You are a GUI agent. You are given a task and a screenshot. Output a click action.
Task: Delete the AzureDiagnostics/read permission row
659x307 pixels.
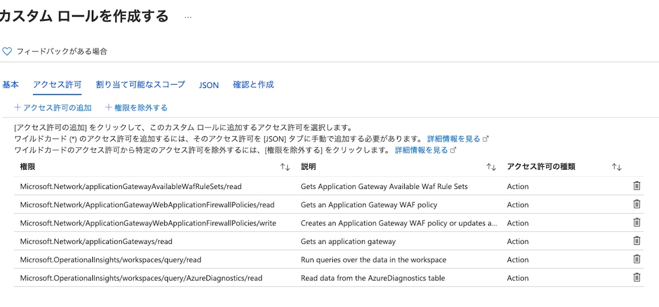coord(636,277)
